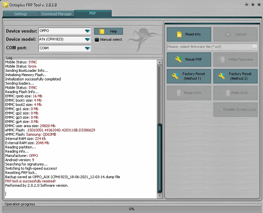This screenshot has height=213, width=263.
Task: Open the Device vendor dropdown arrow
Action: [87, 31]
